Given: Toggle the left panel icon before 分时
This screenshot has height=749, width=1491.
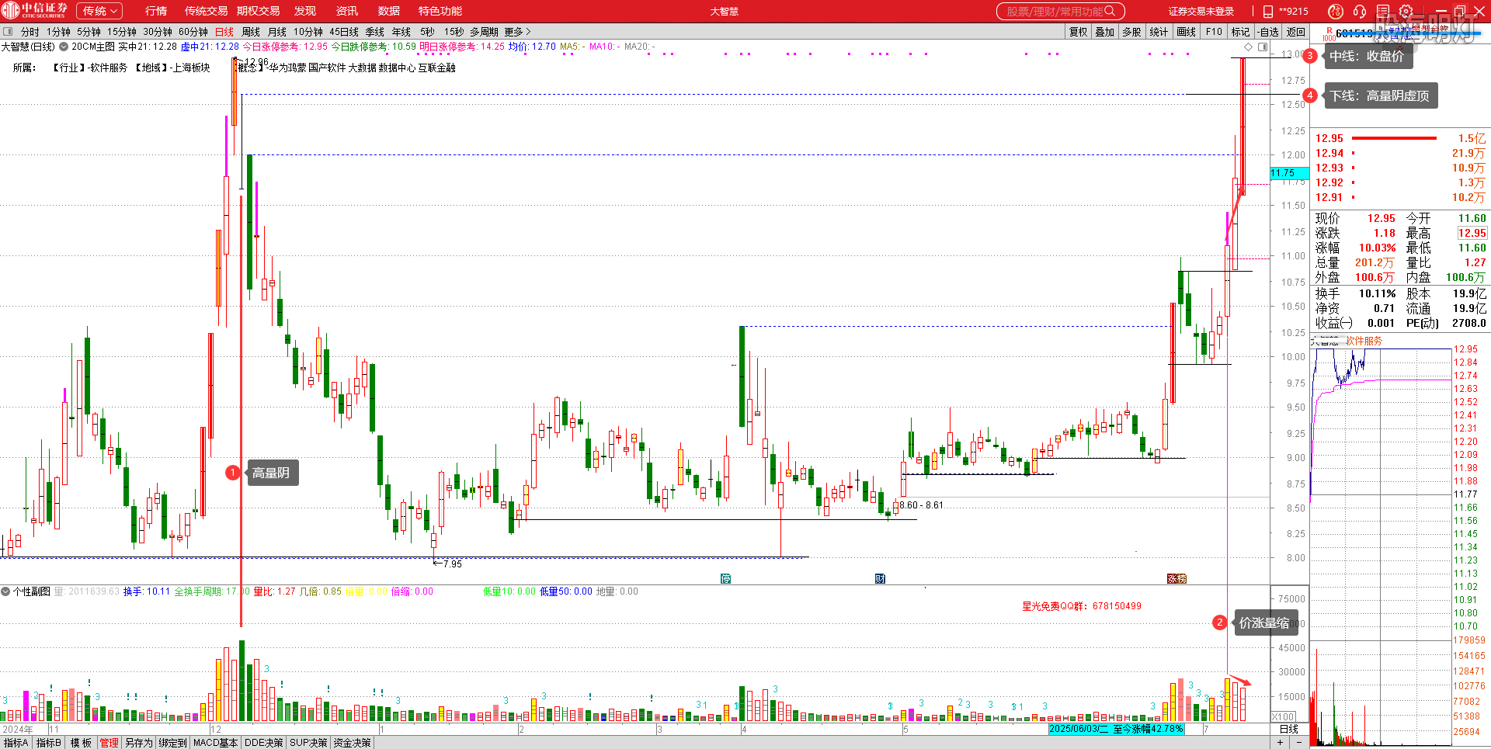Looking at the screenshot, I should tap(8, 32).
